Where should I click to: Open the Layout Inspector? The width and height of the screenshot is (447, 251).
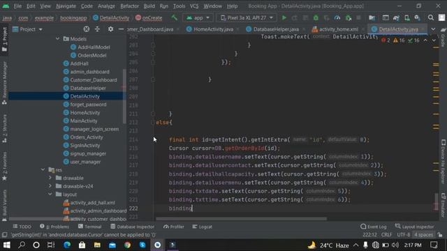click(x=414, y=227)
